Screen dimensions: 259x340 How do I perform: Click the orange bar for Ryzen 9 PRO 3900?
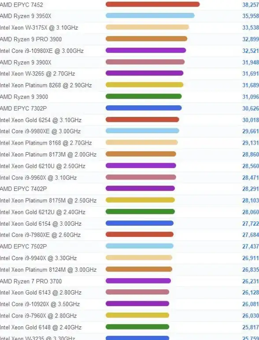click(146, 39)
